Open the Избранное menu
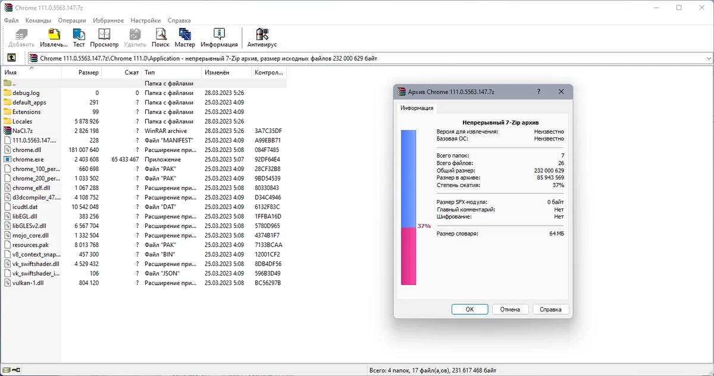714x376 pixels. click(108, 20)
